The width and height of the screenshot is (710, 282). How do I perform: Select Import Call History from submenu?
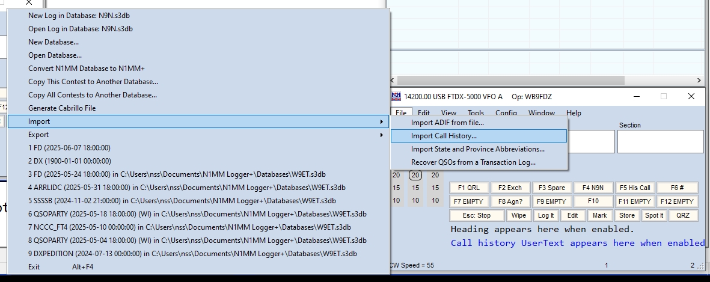click(x=444, y=136)
